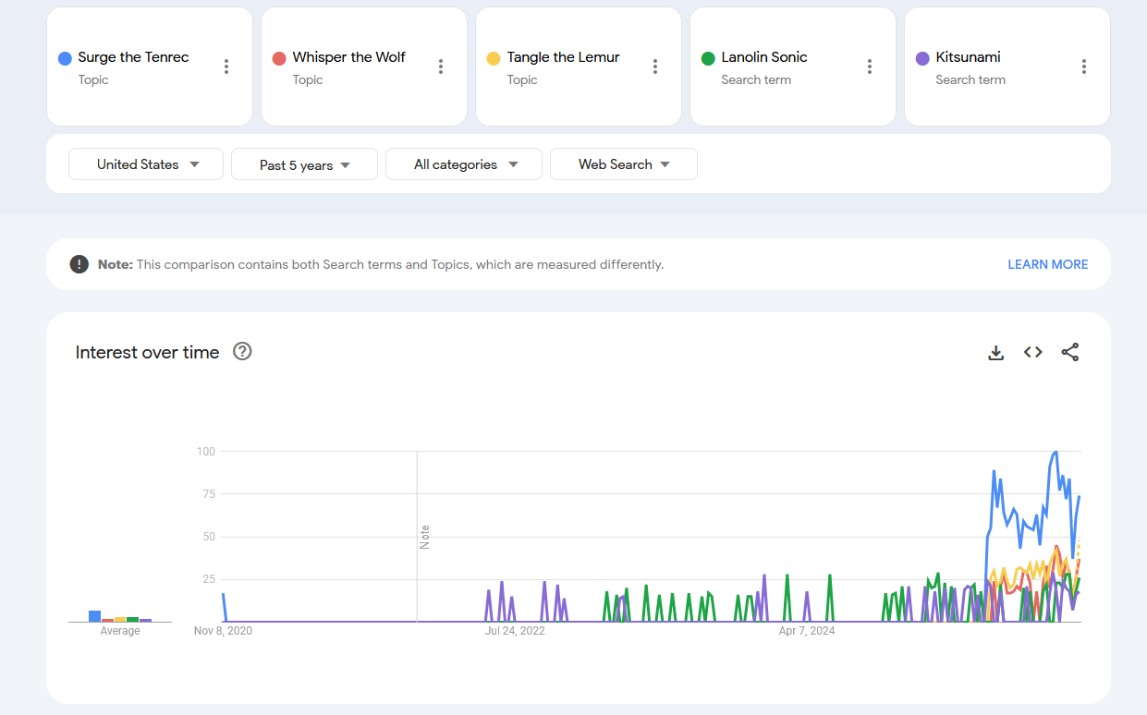
Task: Open help for Interest over time
Action: tap(242, 351)
